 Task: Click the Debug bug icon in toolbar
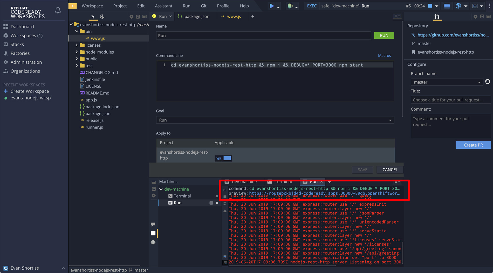coord(290,6)
